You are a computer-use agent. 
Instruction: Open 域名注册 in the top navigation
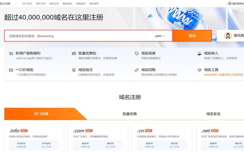[x=41, y=4]
